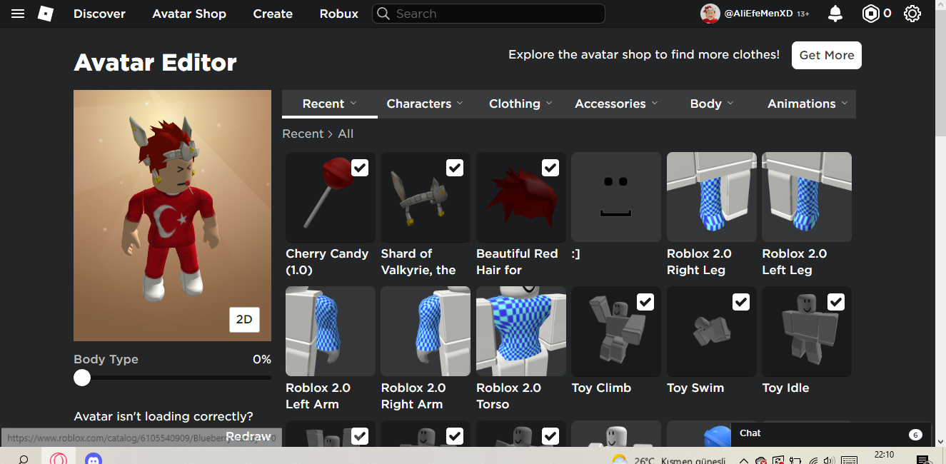Open the notifications bell
Image resolution: width=946 pixels, height=464 pixels.
pyautogui.click(x=835, y=14)
